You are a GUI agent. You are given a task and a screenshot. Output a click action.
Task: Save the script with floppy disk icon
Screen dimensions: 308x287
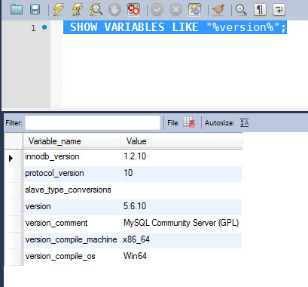(35, 10)
